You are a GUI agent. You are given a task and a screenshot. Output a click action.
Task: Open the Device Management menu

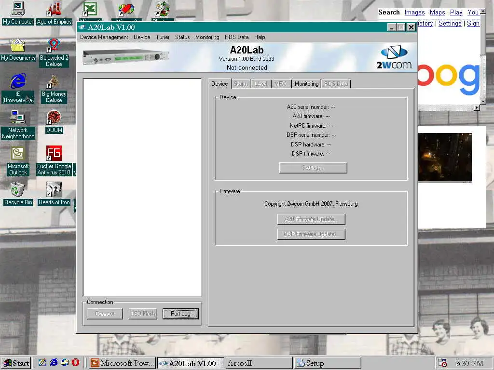[104, 37]
